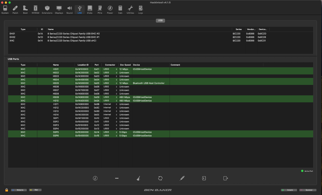The width and height of the screenshot is (322, 195).
Task: Click the Refresh ports icon
Action: pyautogui.click(x=160, y=178)
